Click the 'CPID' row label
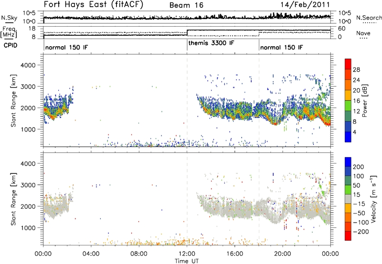Viewport: 382px width, 264px height. 11,45
